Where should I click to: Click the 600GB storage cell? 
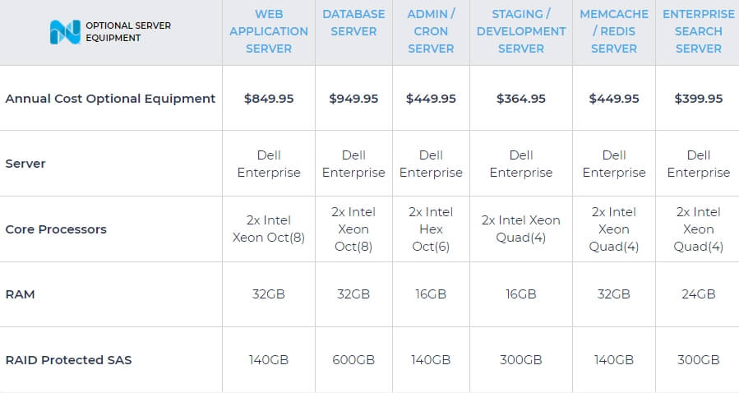pos(353,359)
